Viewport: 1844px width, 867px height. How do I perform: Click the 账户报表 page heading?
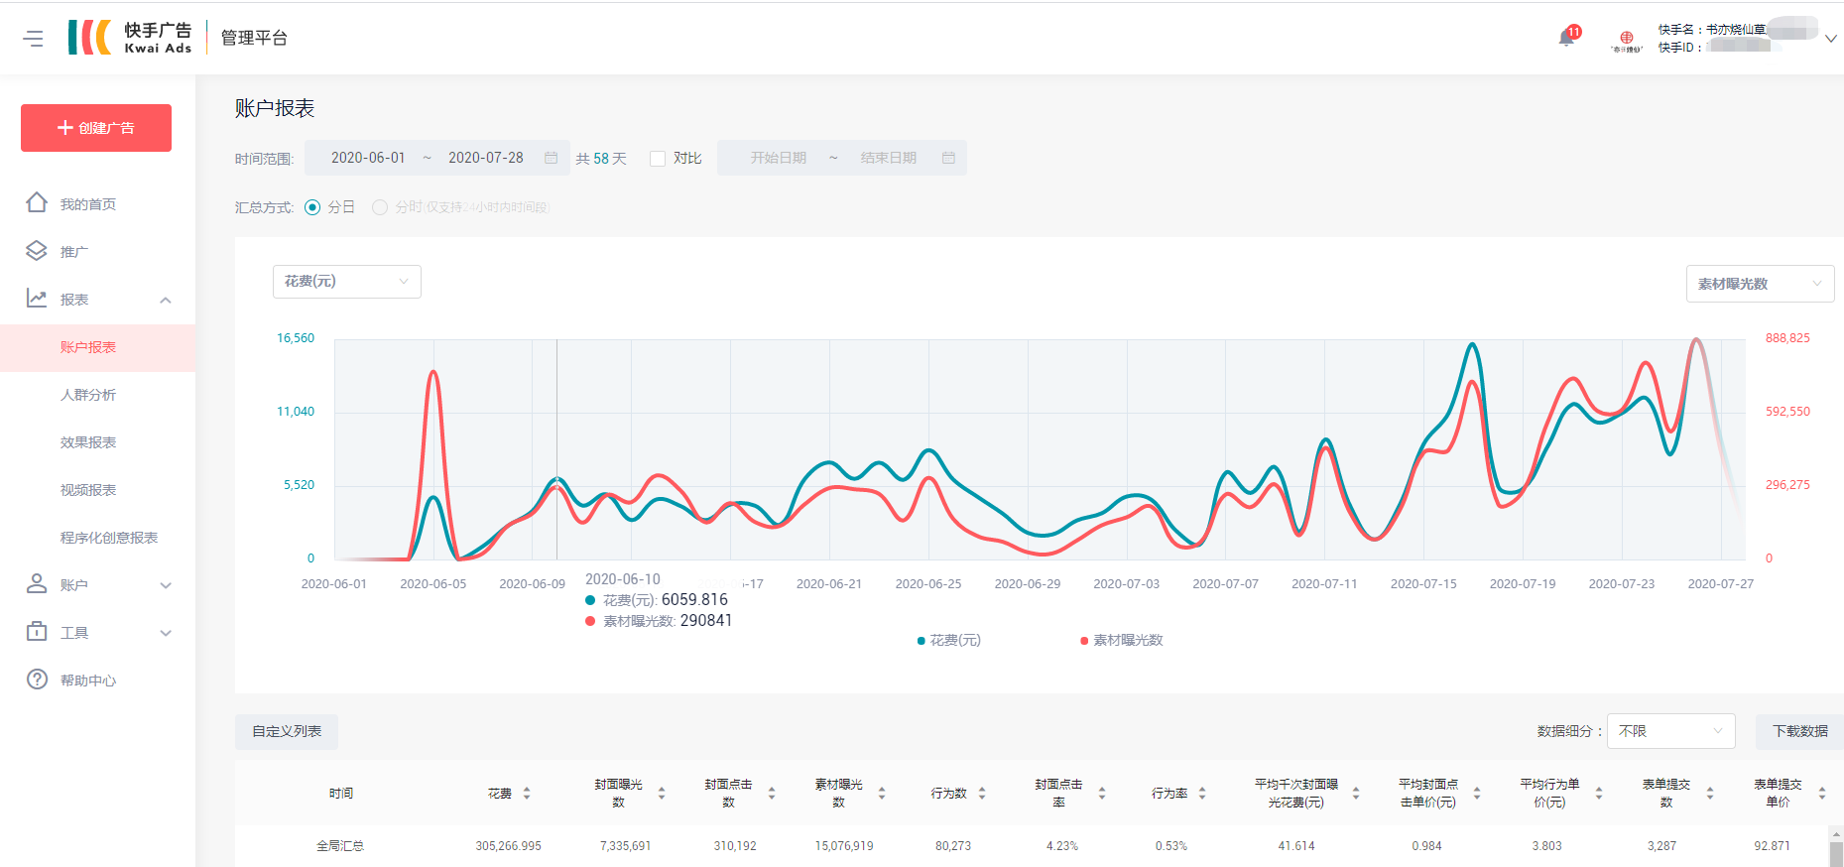click(x=275, y=108)
